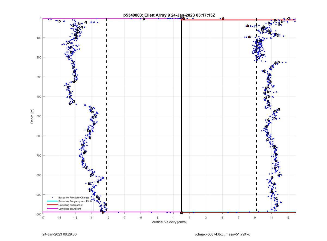Click the y-axis tick label 500
The height and width of the screenshot is (241, 327).
38,116
